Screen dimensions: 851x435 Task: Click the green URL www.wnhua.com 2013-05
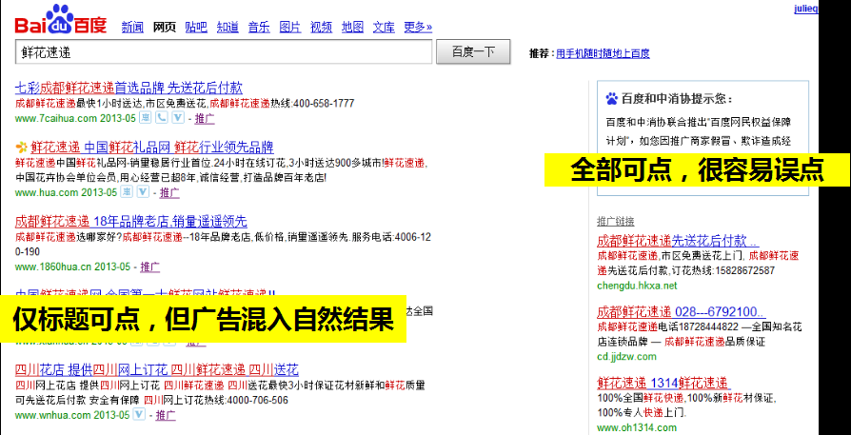coord(72,415)
